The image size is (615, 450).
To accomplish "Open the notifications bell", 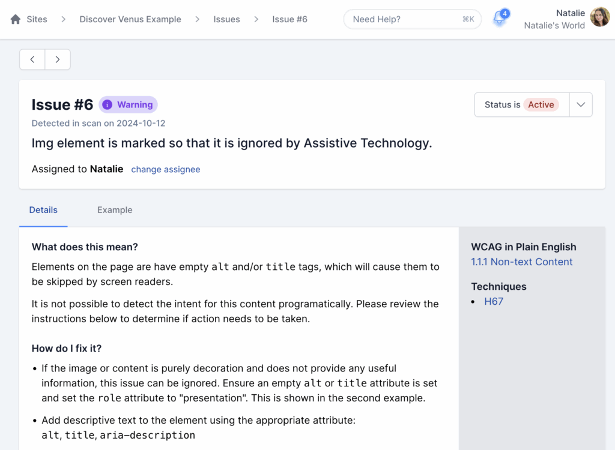I will pos(499,19).
